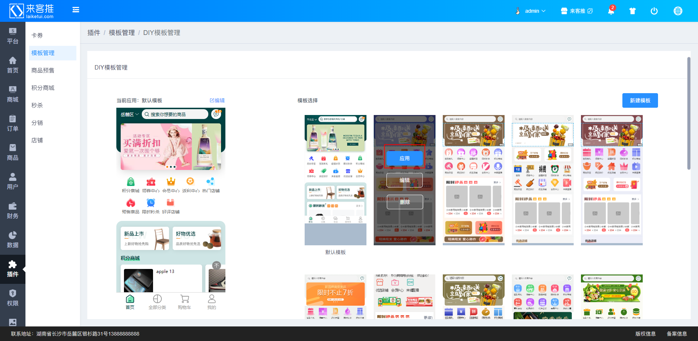Open the 用户 sidebar section

coord(13,182)
